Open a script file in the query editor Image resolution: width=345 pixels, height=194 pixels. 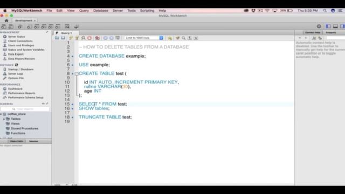(x=57, y=38)
